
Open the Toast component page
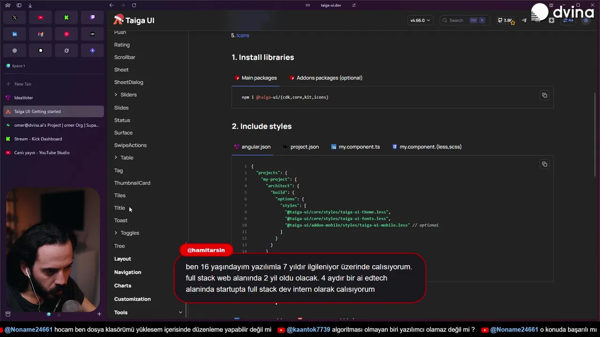click(x=121, y=220)
